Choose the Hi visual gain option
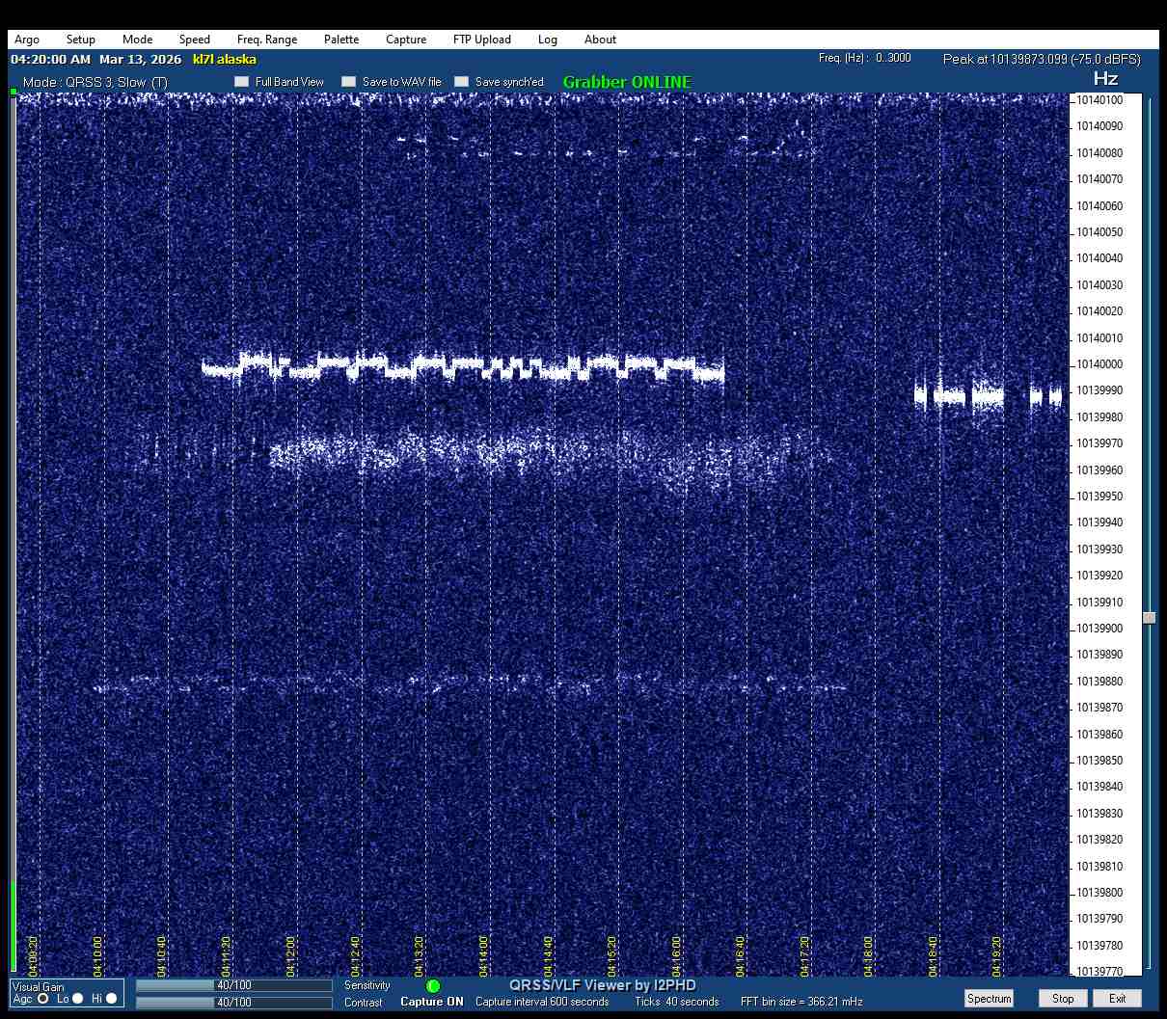Image resolution: width=1167 pixels, height=1019 pixels. click(x=111, y=999)
